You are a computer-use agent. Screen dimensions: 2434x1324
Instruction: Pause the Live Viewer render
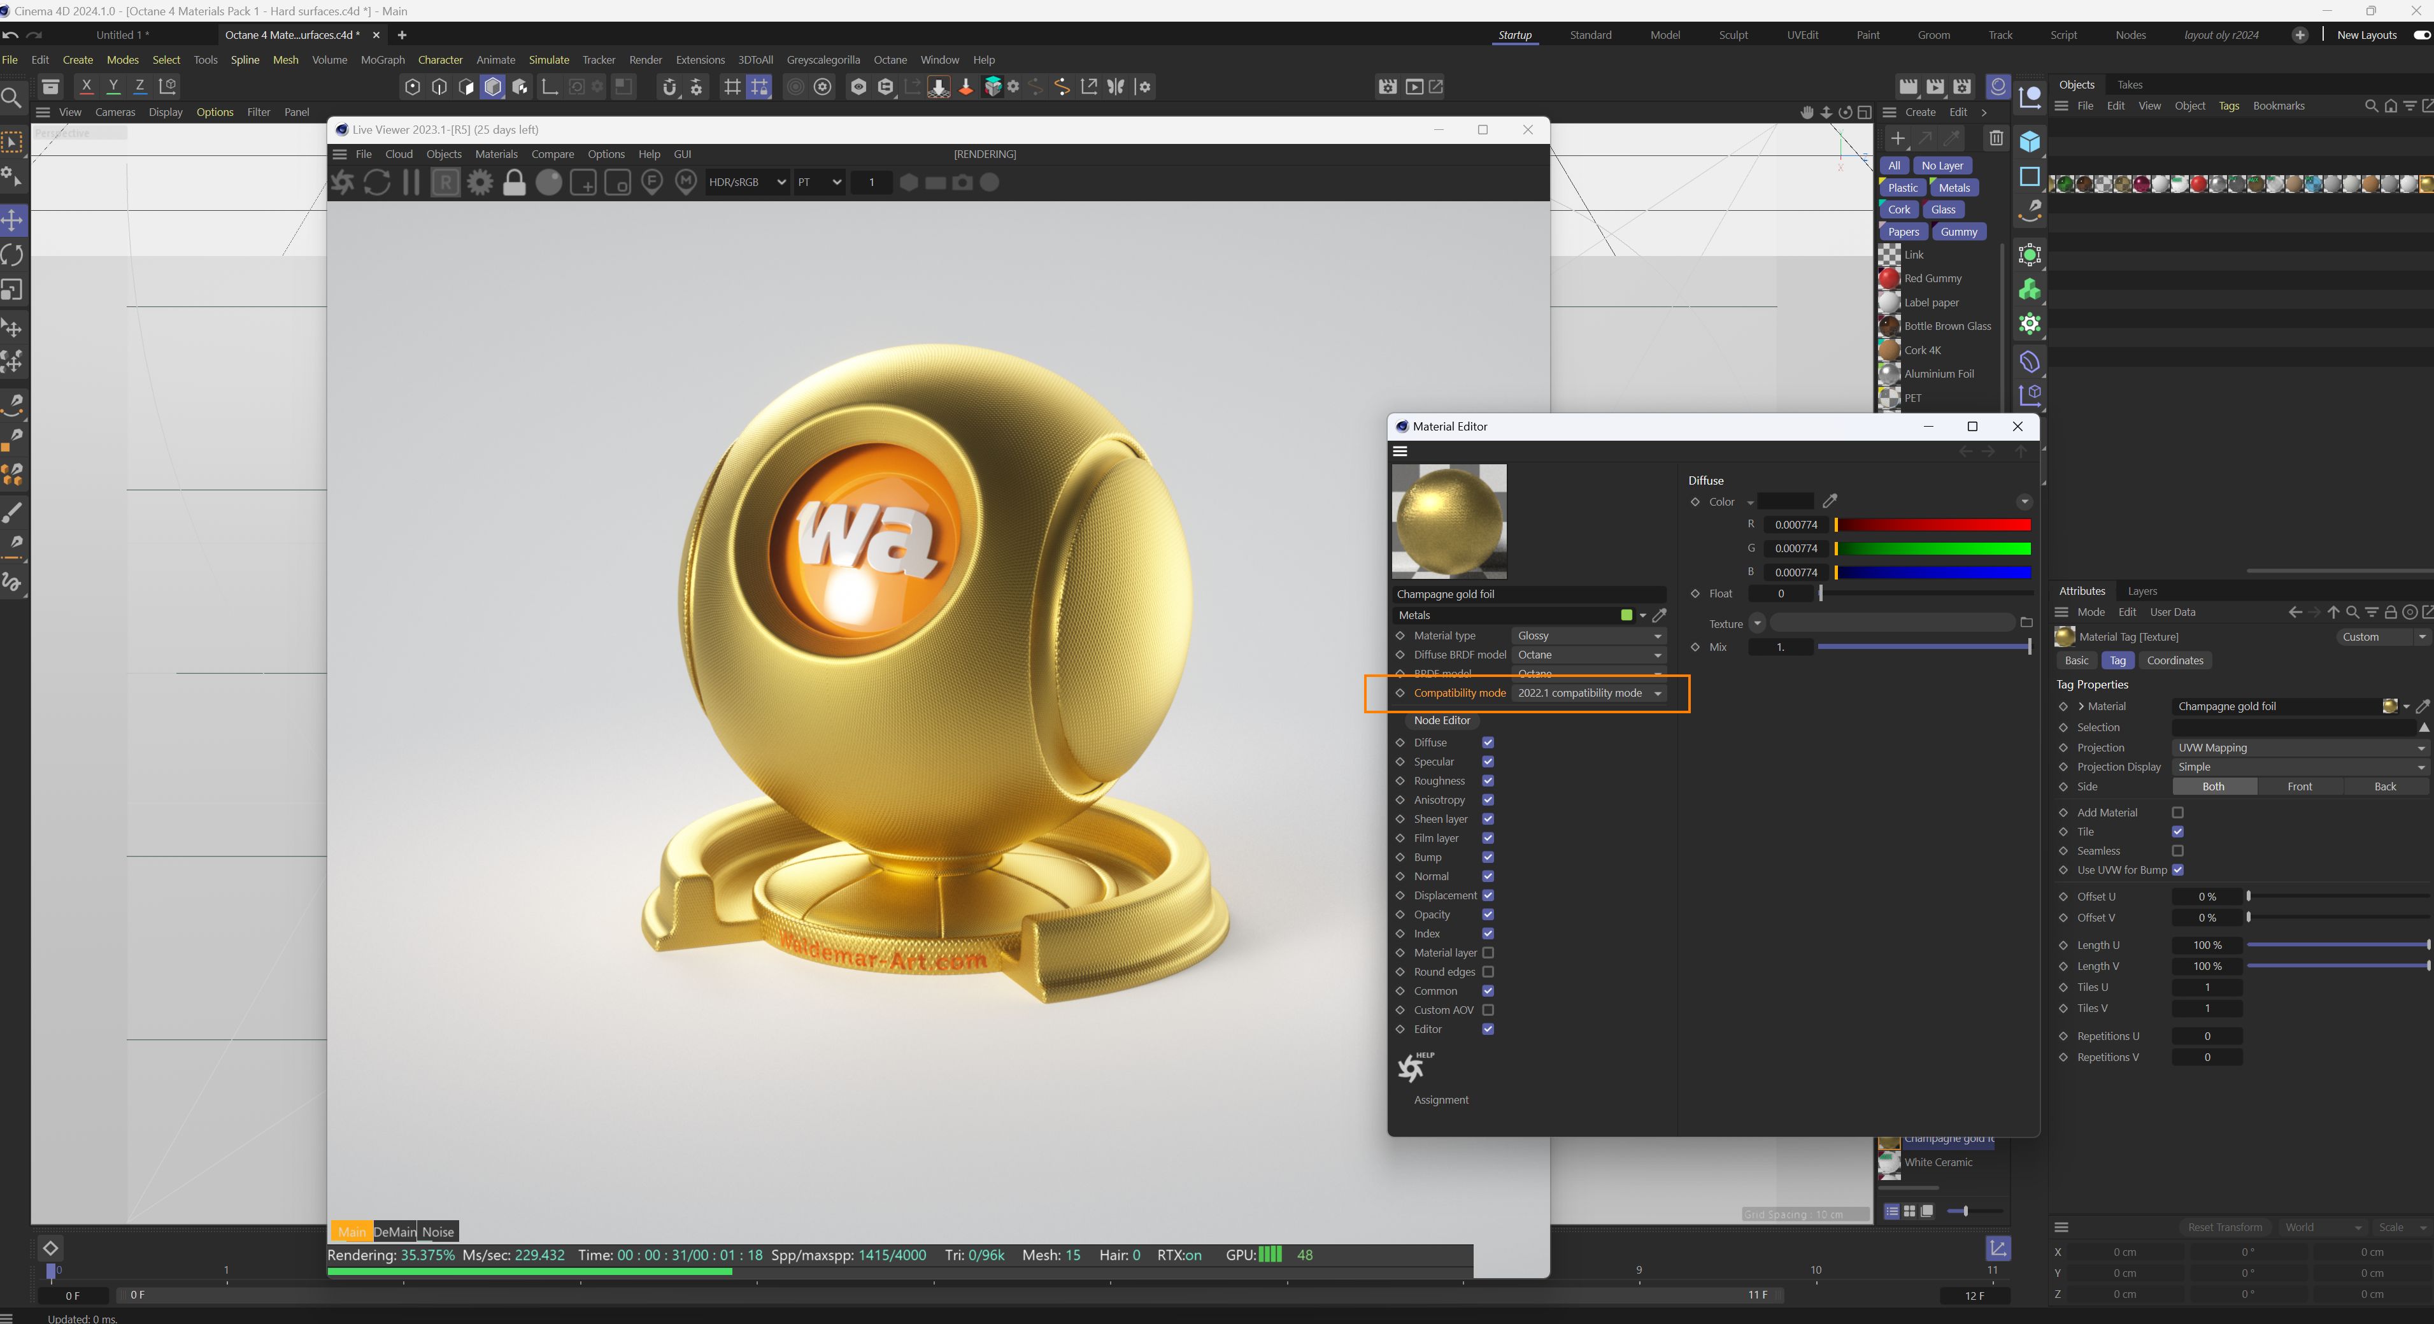point(411,182)
